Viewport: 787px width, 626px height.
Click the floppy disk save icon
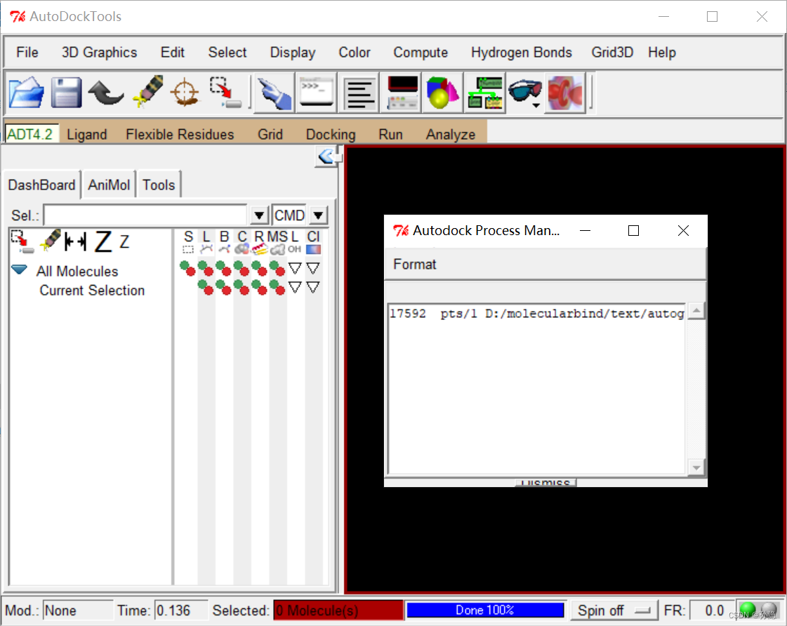point(66,93)
